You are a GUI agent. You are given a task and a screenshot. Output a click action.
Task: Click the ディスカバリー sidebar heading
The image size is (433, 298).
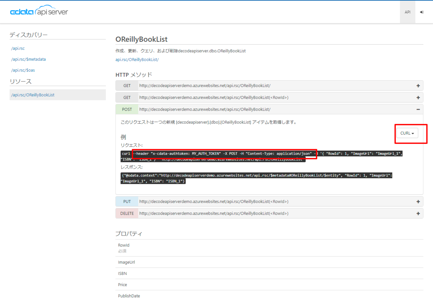29,35
